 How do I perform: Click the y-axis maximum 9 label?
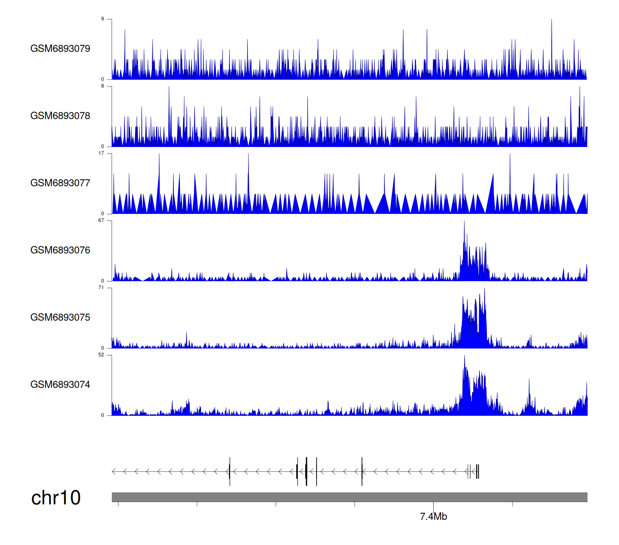click(103, 19)
